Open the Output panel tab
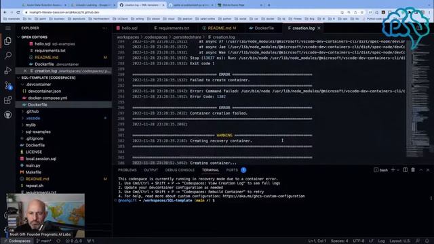The height and width of the screenshot is (244, 434). [151, 170]
